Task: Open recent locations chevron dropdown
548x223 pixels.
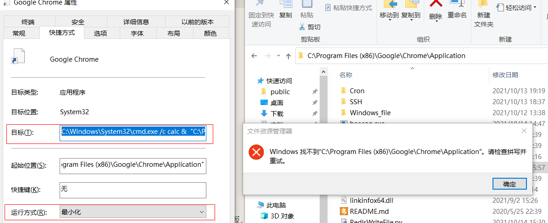Action: 278,56
